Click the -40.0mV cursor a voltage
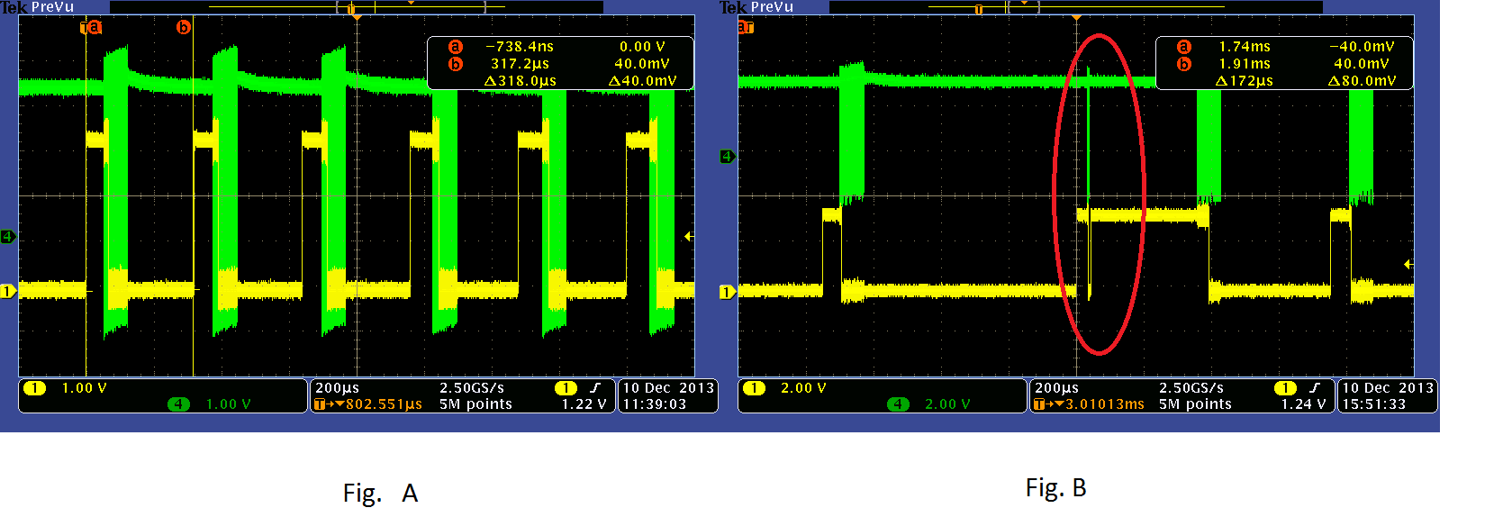1503x526 pixels. (1362, 47)
